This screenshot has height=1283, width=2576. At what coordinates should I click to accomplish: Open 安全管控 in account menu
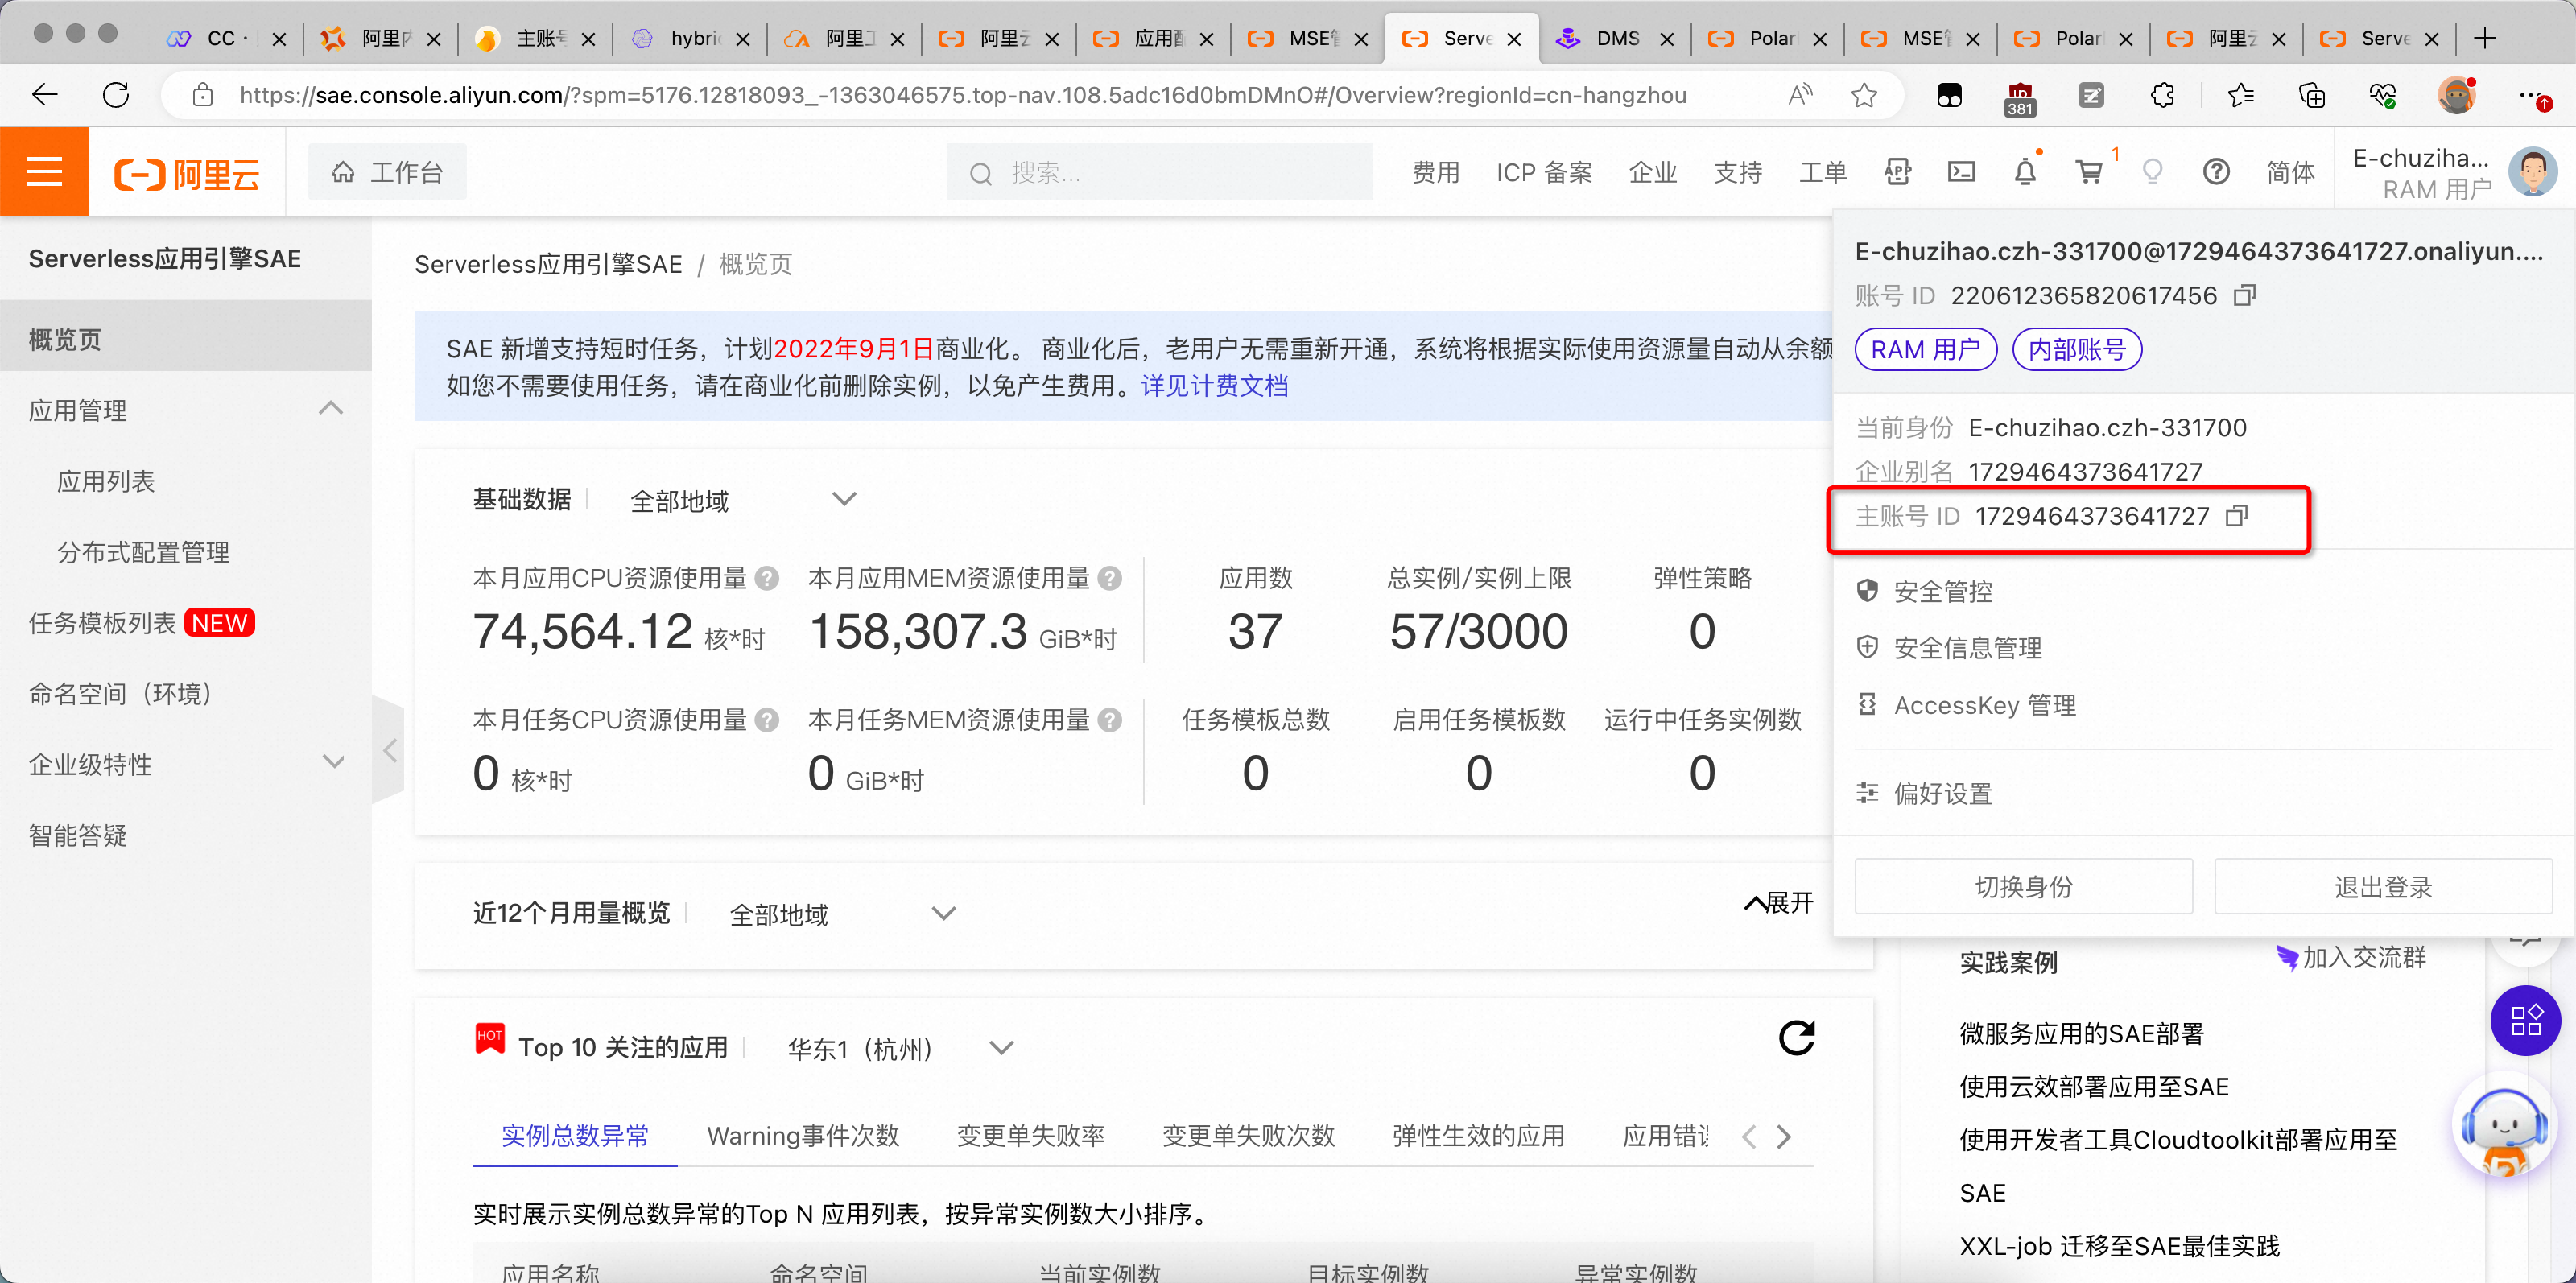1942,591
